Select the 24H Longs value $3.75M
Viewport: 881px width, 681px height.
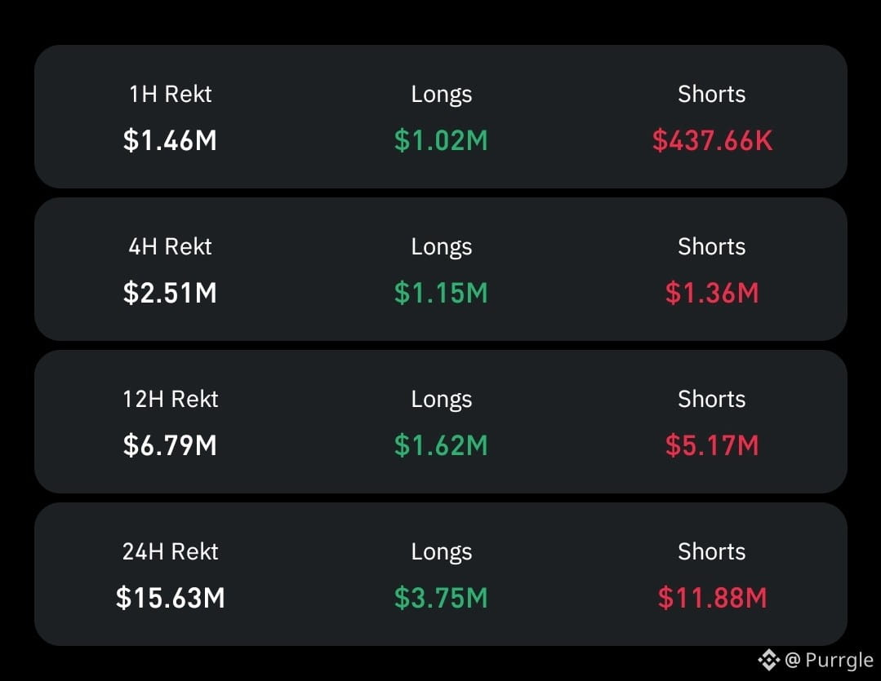[x=441, y=598]
